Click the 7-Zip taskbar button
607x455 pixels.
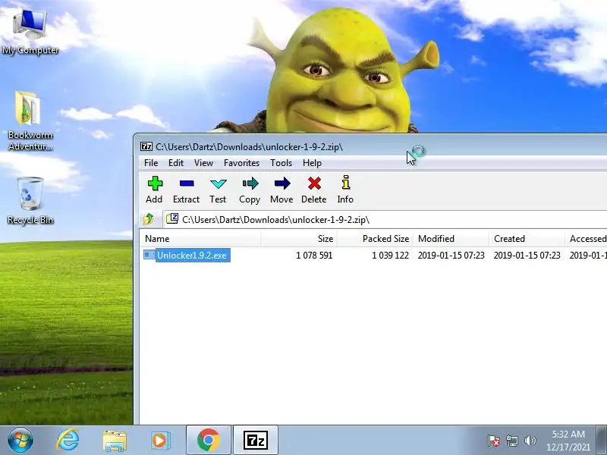(x=256, y=440)
